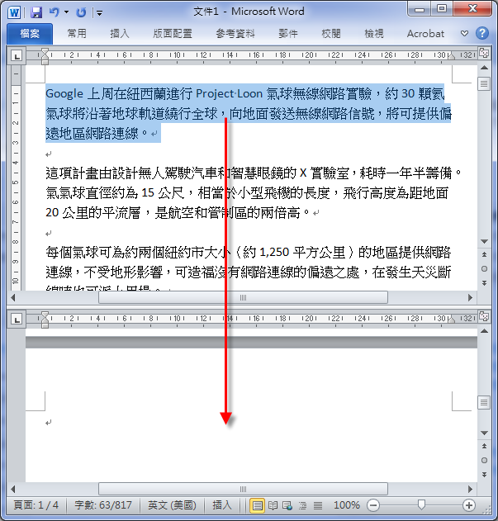
Task: Click in the selected paragraph starting with Google
Action: [248, 113]
